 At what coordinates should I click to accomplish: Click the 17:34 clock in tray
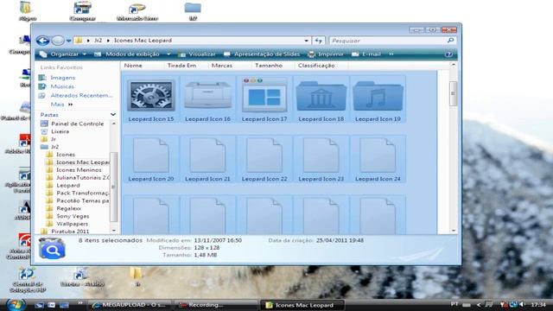(538, 305)
